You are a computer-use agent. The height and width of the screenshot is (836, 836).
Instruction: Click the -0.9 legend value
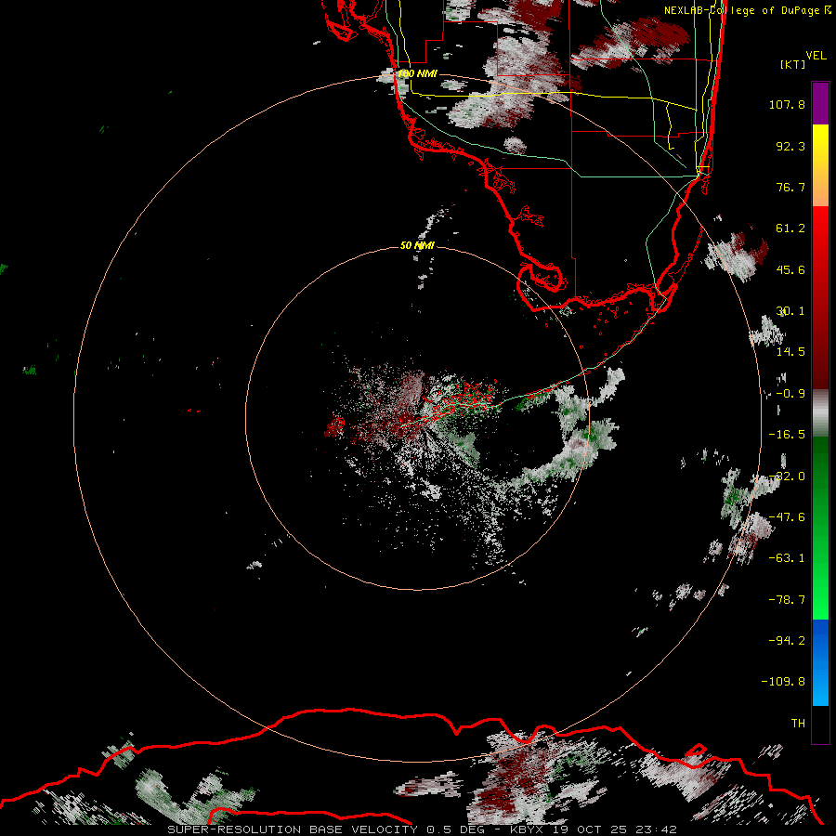coord(790,394)
